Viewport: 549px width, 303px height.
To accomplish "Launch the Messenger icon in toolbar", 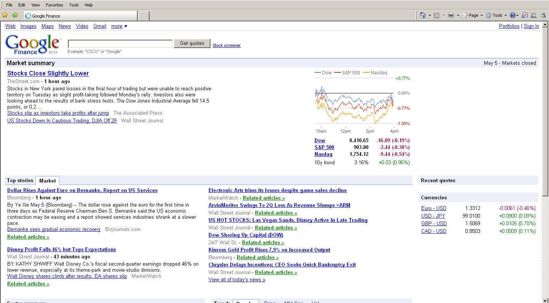I will tap(543, 15).
